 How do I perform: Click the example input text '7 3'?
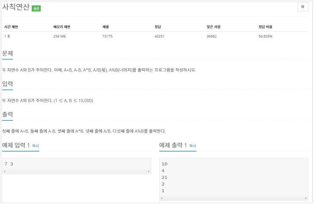[x=8, y=164]
